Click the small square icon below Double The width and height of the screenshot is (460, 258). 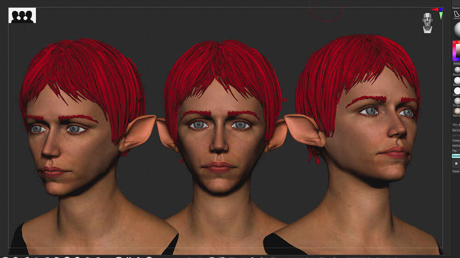456,164
